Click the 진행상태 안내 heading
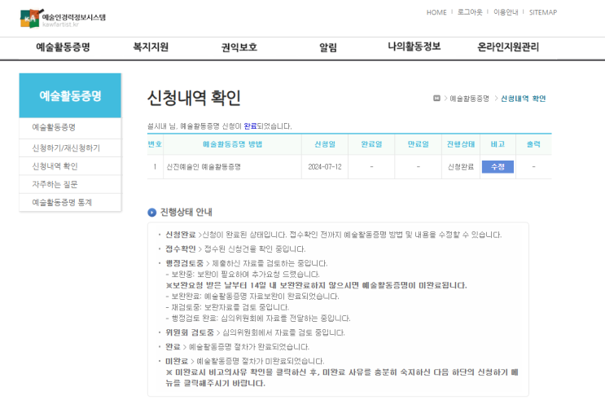605x409 pixels. coord(186,213)
